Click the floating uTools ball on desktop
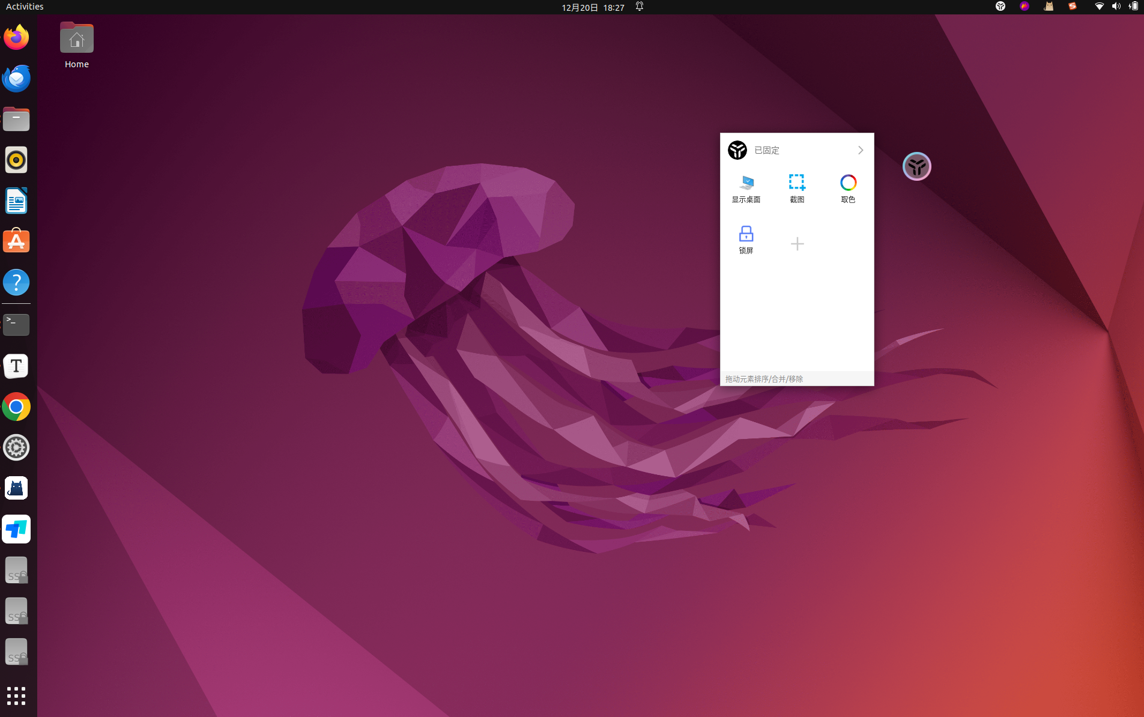Image resolution: width=1144 pixels, height=717 pixels. pyautogui.click(x=916, y=166)
